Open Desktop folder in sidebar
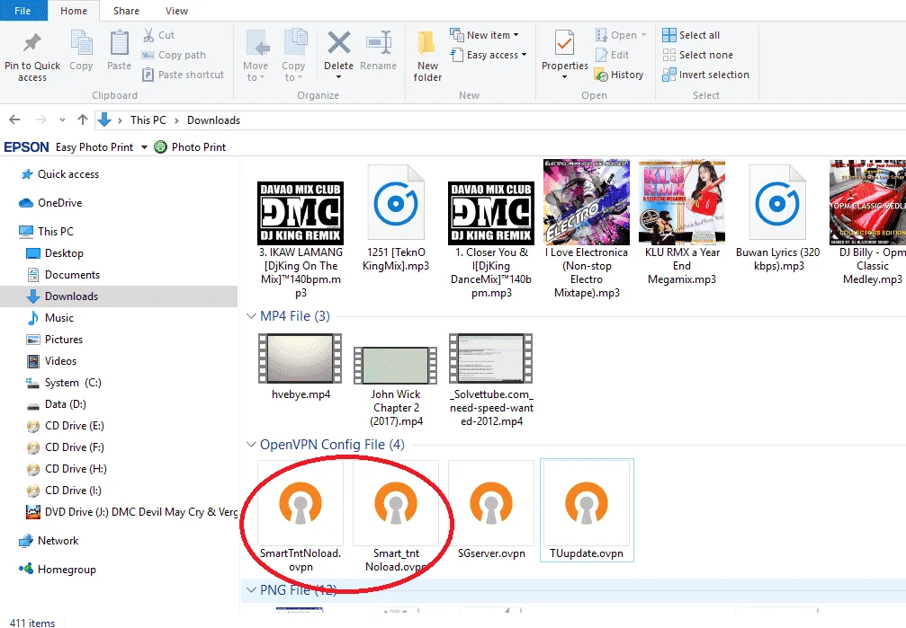This screenshot has height=628, width=906. [x=55, y=253]
